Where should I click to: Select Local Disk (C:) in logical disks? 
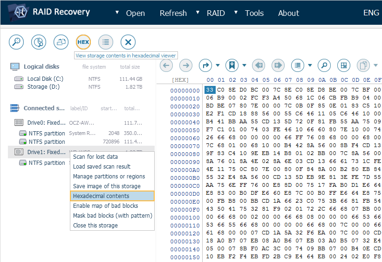[x=45, y=79]
